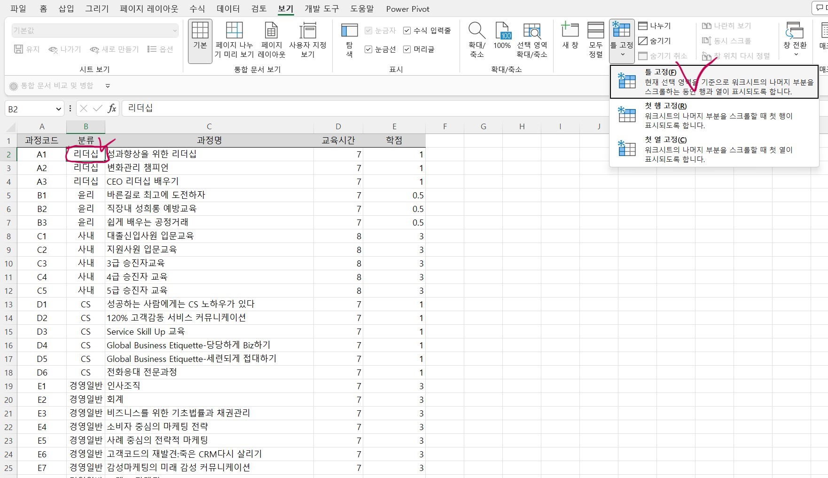Viewport: 828px width, 478px height.
Task: Disable the 수식 입력줄 checkbox
Action: tap(406, 30)
